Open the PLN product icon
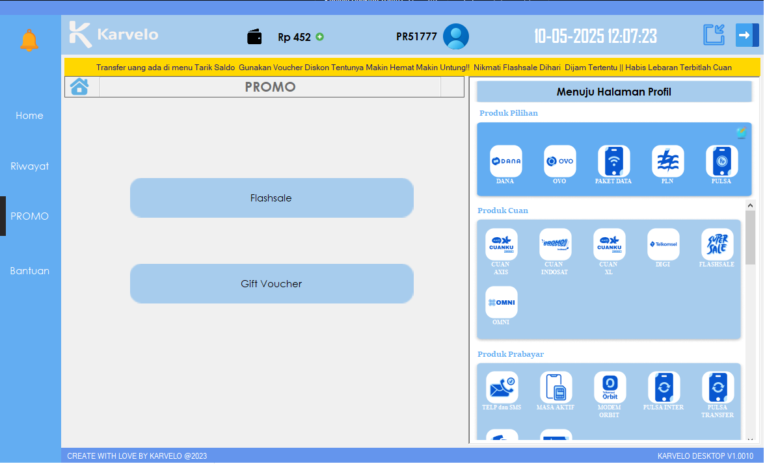The width and height of the screenshot is (765, 464). tap(667, 161)
